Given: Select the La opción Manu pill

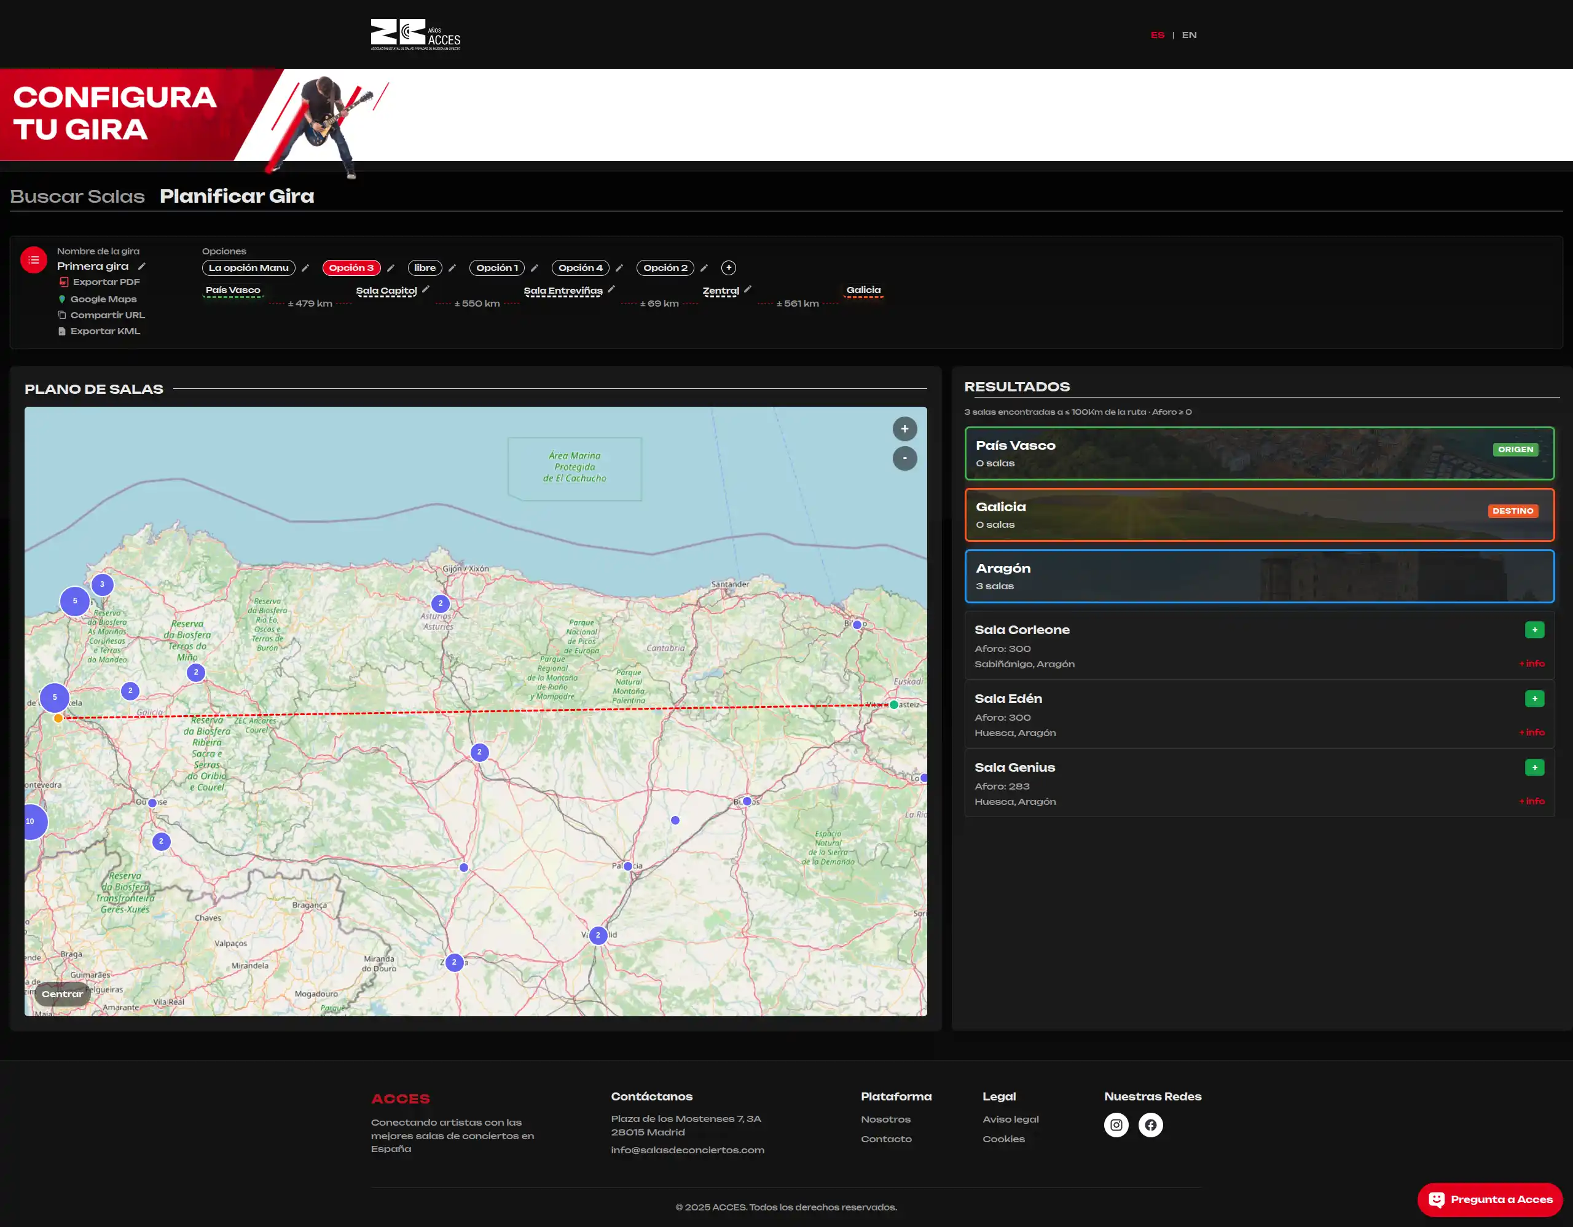Looking at the screenshot, I should [x=248, y=268].
